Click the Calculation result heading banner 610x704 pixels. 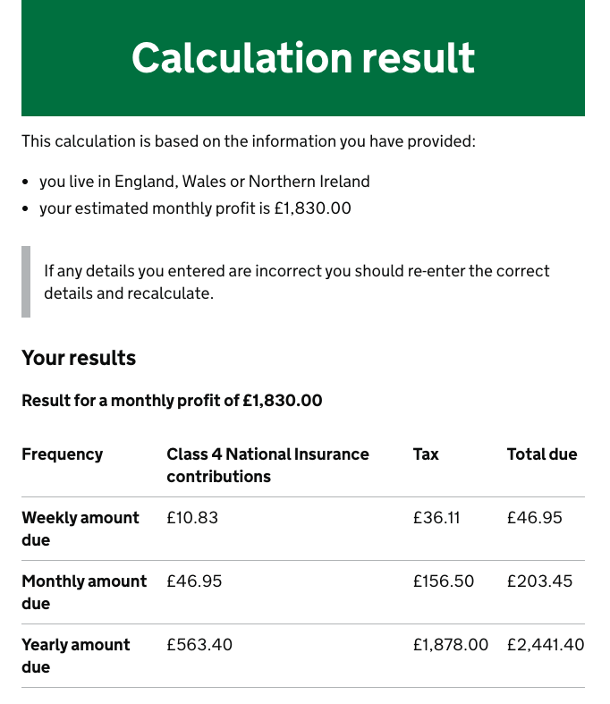tap(303, 58)
